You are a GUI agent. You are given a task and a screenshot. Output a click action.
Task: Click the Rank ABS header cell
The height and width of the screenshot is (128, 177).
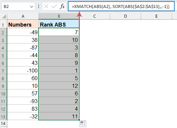59,24
